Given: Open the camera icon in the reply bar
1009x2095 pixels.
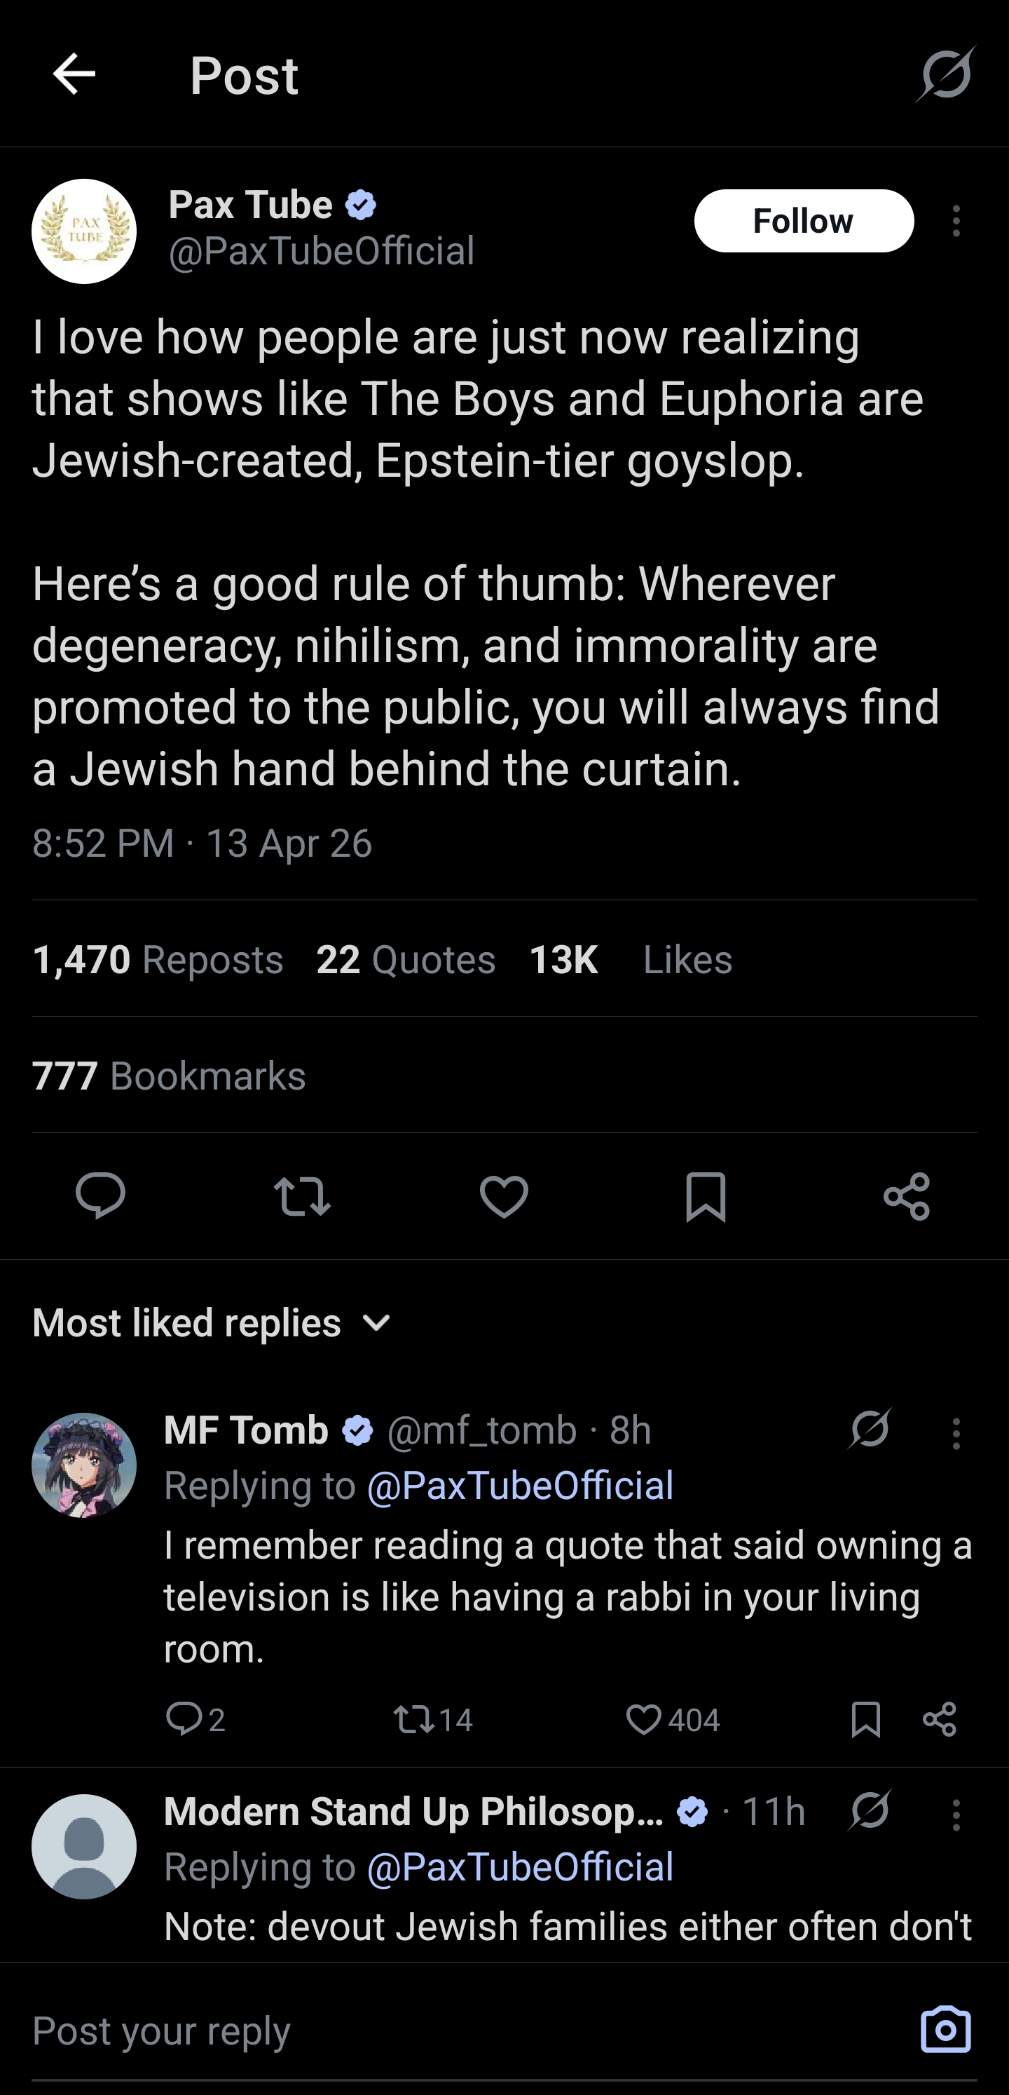Looking at the screenshot, I should [x=945, y=2029].
